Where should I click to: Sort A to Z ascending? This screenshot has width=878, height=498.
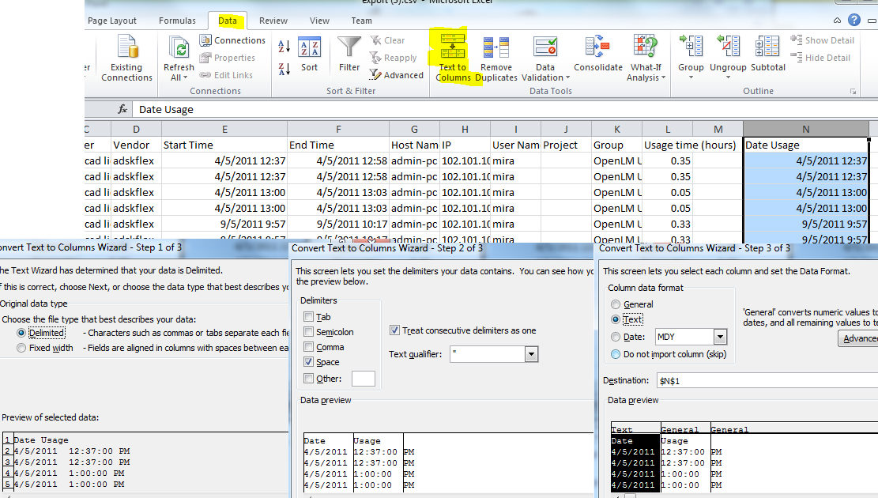point(284,47)
